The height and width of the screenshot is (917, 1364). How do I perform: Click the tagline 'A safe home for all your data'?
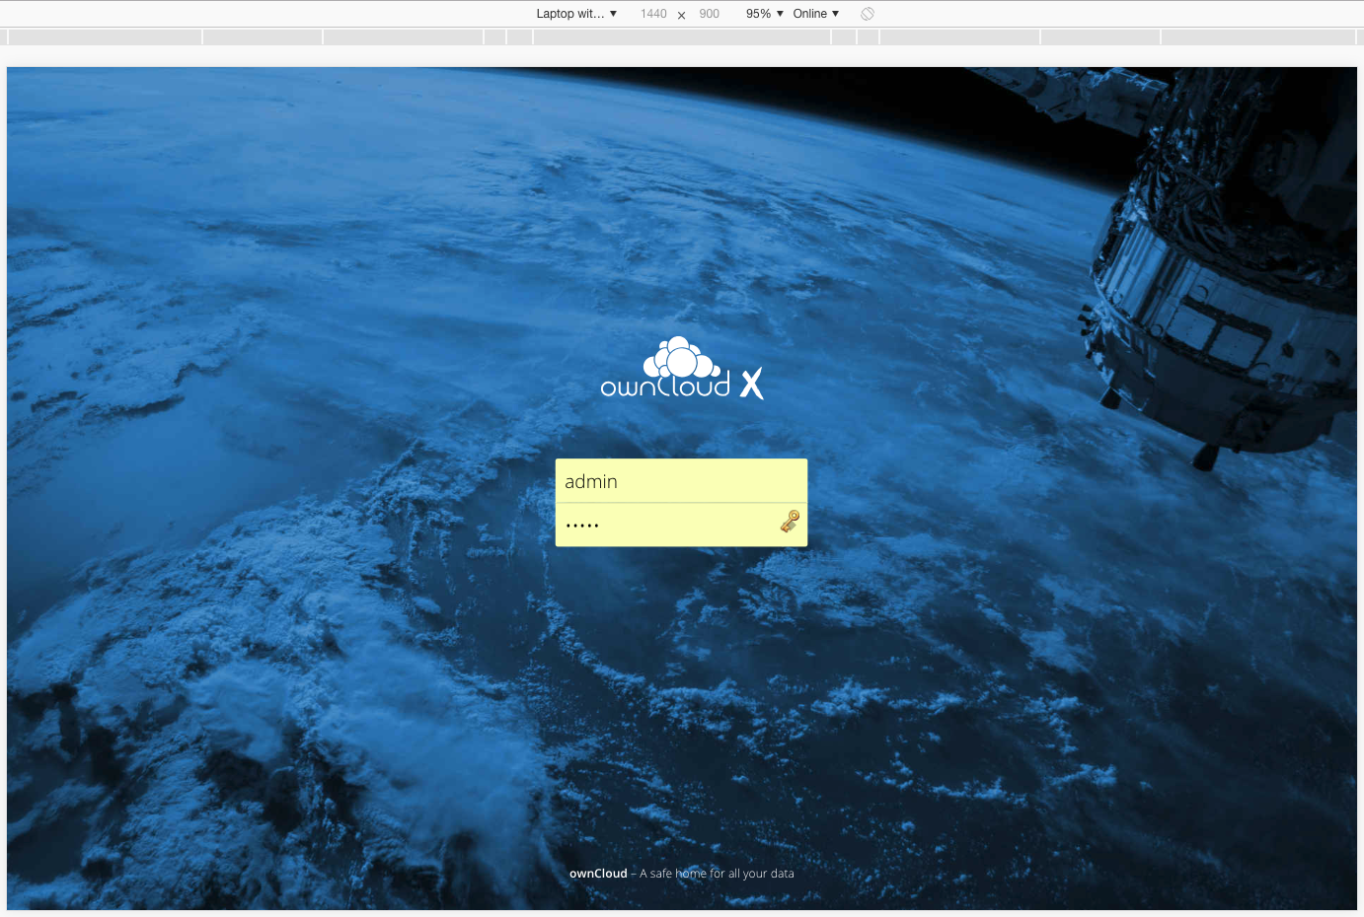[x=717, y=874]
